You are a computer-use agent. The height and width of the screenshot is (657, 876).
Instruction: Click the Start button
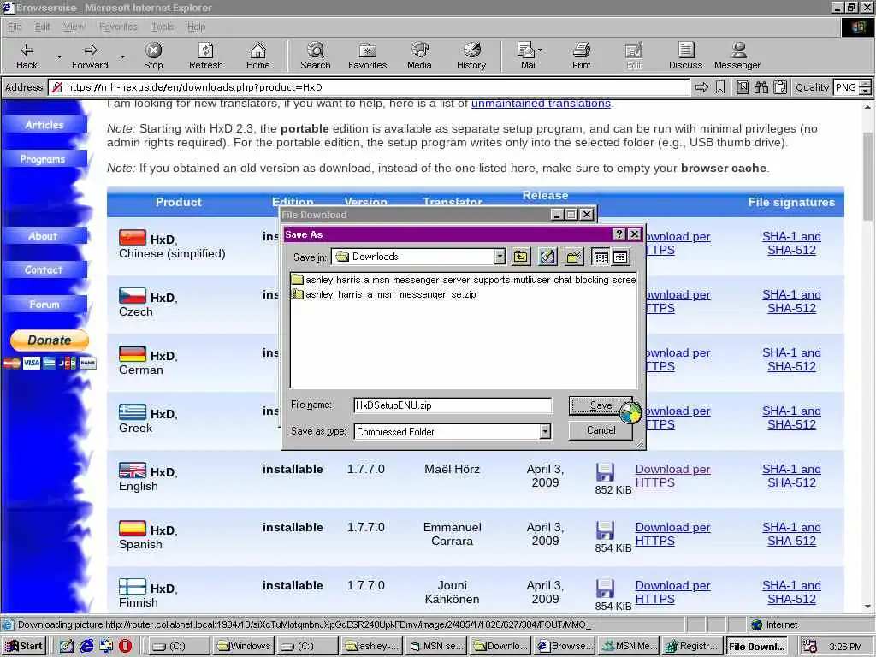click(23, 647)
